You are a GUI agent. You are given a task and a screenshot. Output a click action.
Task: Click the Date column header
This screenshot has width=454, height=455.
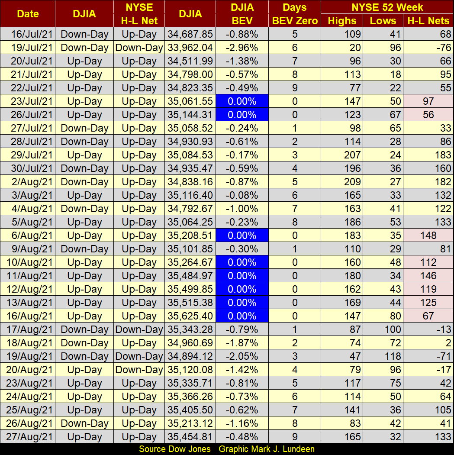[28, 14]
